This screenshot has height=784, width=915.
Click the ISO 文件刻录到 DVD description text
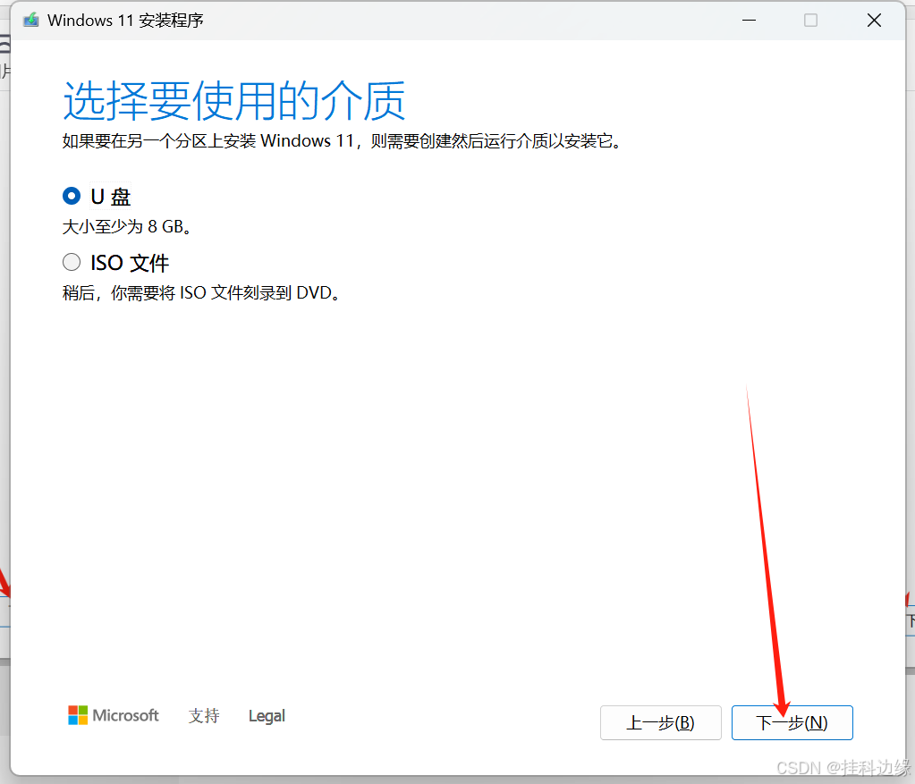(201, 292)
